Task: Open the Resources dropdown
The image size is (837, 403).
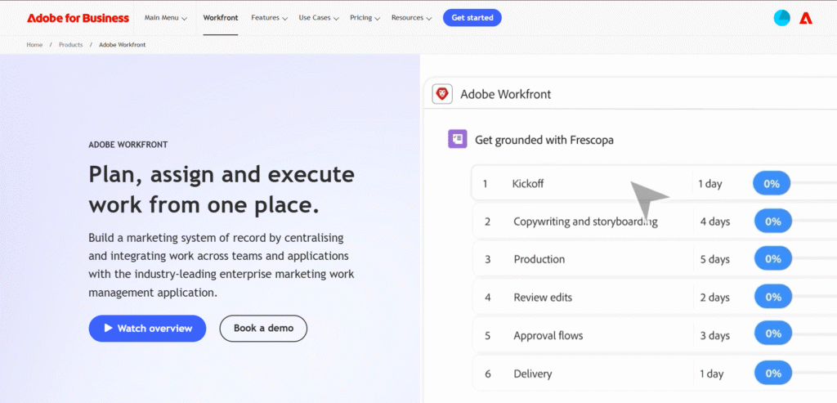Action: 412,18
